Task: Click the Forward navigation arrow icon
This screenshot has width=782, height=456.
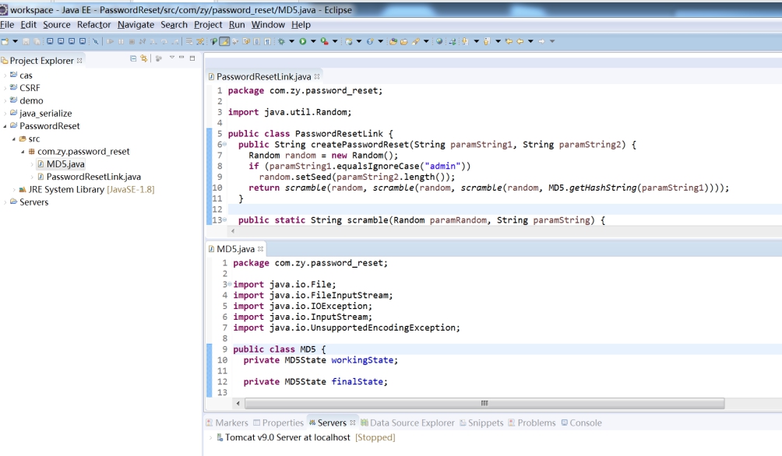Action: (x=541, y=41)
